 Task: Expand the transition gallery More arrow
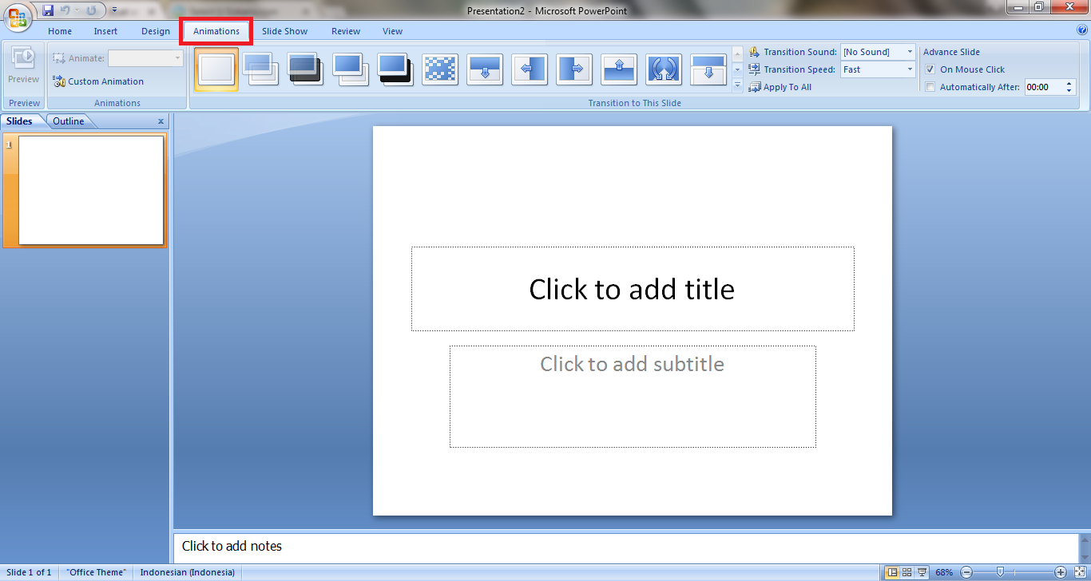pos(738,87)
